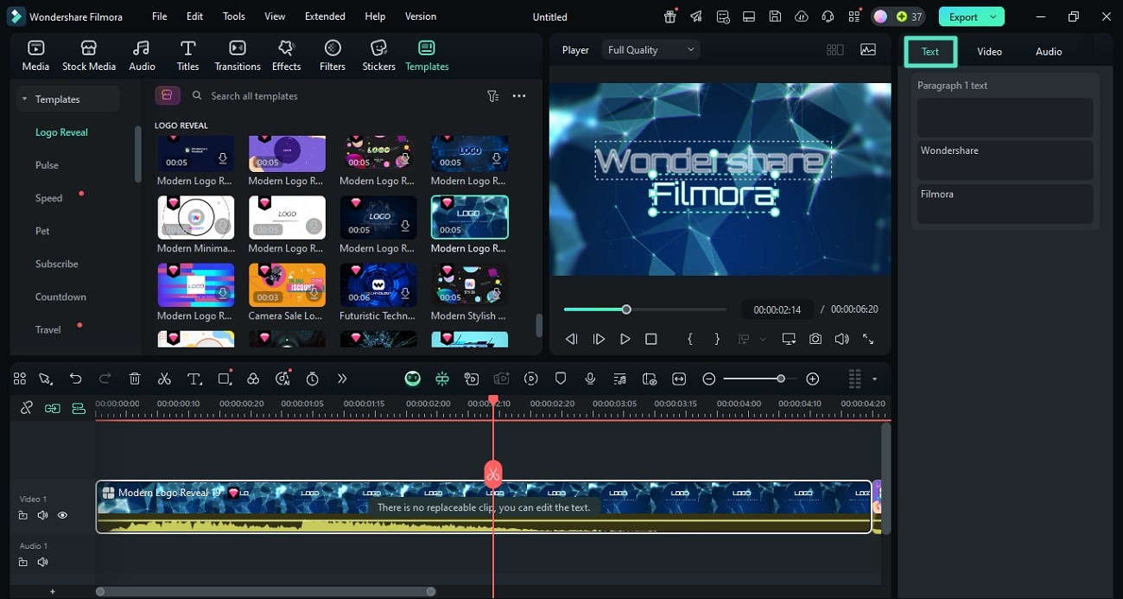Collapse the Templates category tree
This screenshot has width=1123, height=599.
25,99
